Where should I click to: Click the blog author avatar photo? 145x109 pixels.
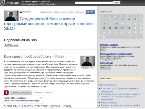click(x=11, y=16)
